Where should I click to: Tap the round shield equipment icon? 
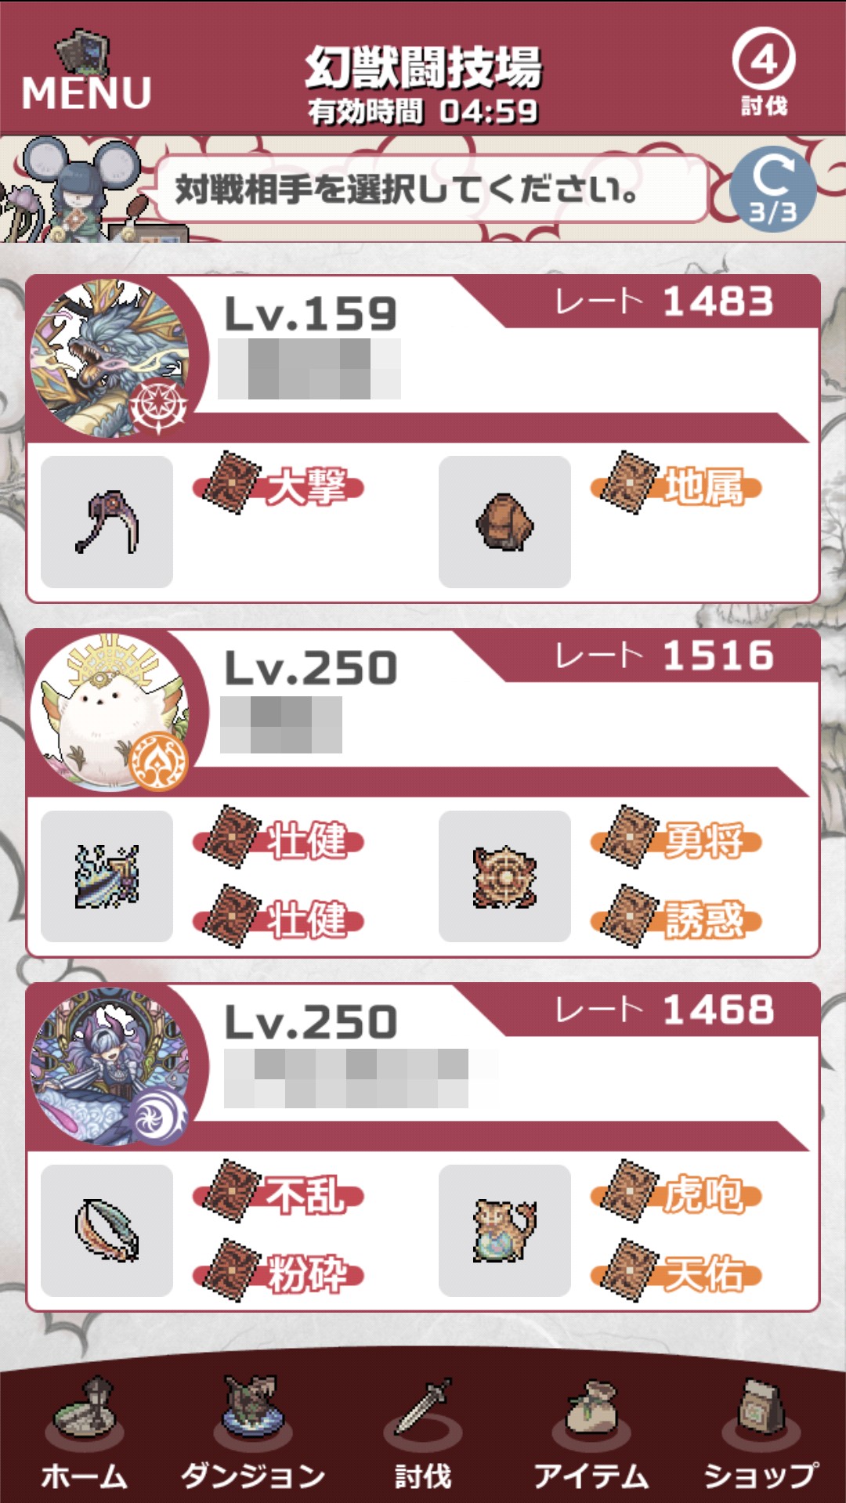(504, 876)
